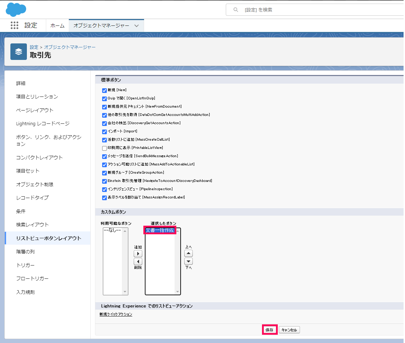
Task: Click scrollbar of 選択したボタン list
Action: coord(177,261)
